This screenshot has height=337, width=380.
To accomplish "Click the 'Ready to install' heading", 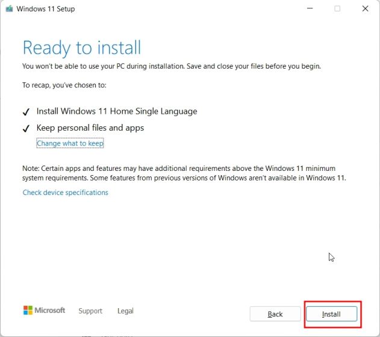I will [82, 48].
